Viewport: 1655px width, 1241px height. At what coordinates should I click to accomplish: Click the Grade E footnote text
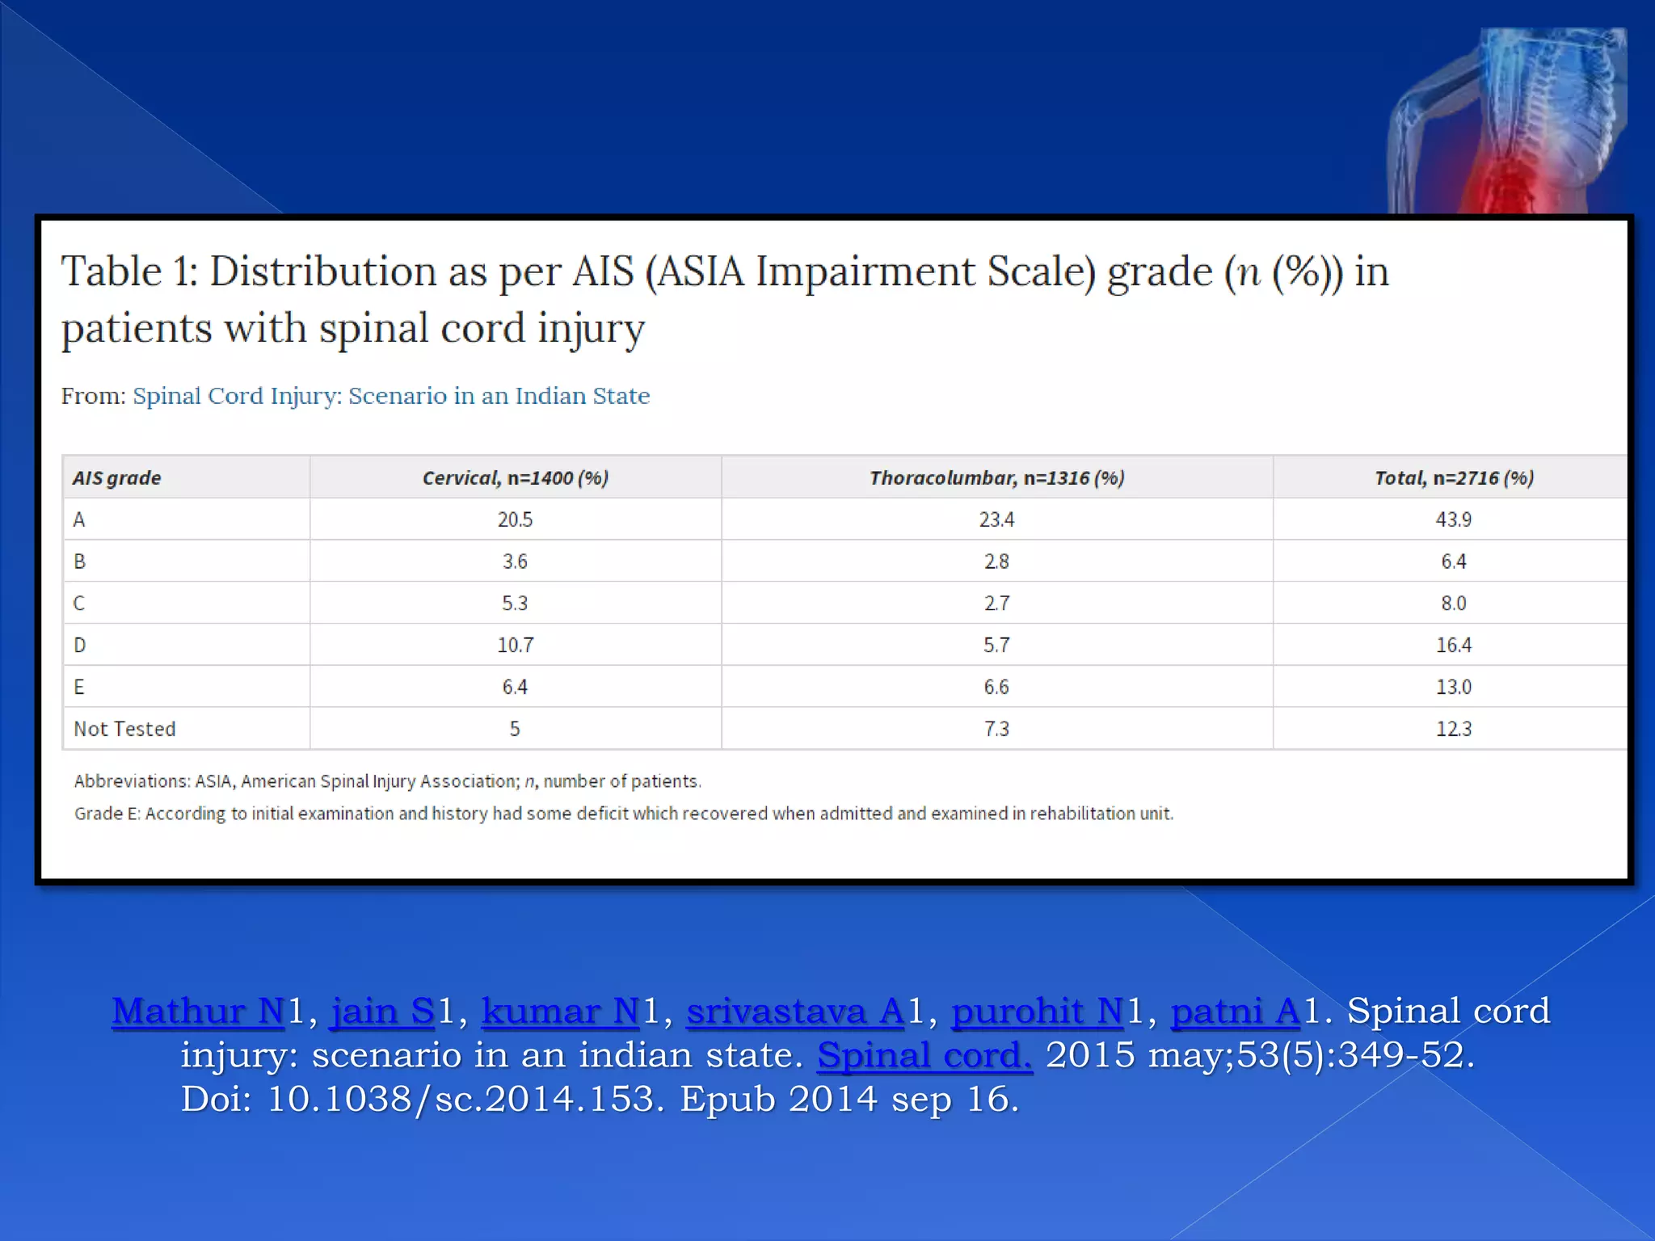click(x=623, y=814)
